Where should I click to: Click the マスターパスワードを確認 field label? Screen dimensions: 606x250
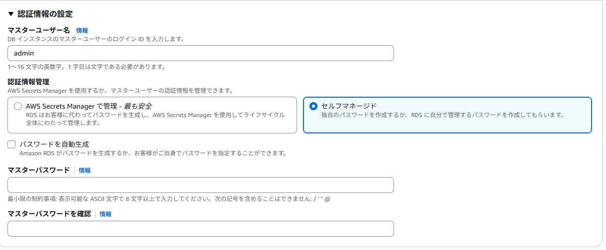(49, 214)
